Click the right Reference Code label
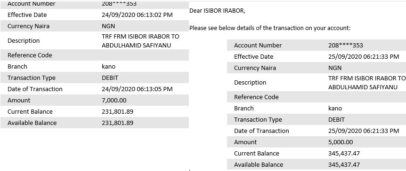Image resolution: width=406 pixels, height=171 pixels. (256, 97)
